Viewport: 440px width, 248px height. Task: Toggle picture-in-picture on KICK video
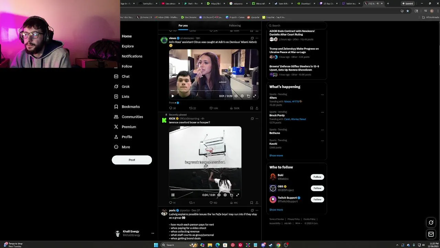[x=231, y=195]
